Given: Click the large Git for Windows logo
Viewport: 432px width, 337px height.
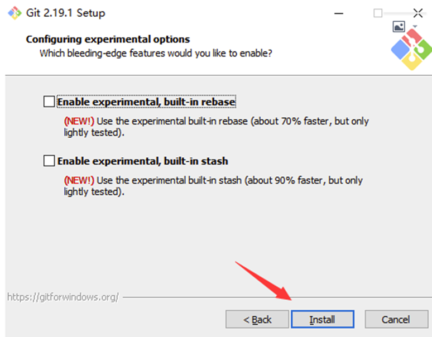Looking at the screenshot, I should point(412,50).
